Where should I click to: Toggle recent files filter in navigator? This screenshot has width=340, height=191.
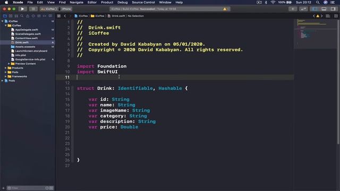click(47, 188)
